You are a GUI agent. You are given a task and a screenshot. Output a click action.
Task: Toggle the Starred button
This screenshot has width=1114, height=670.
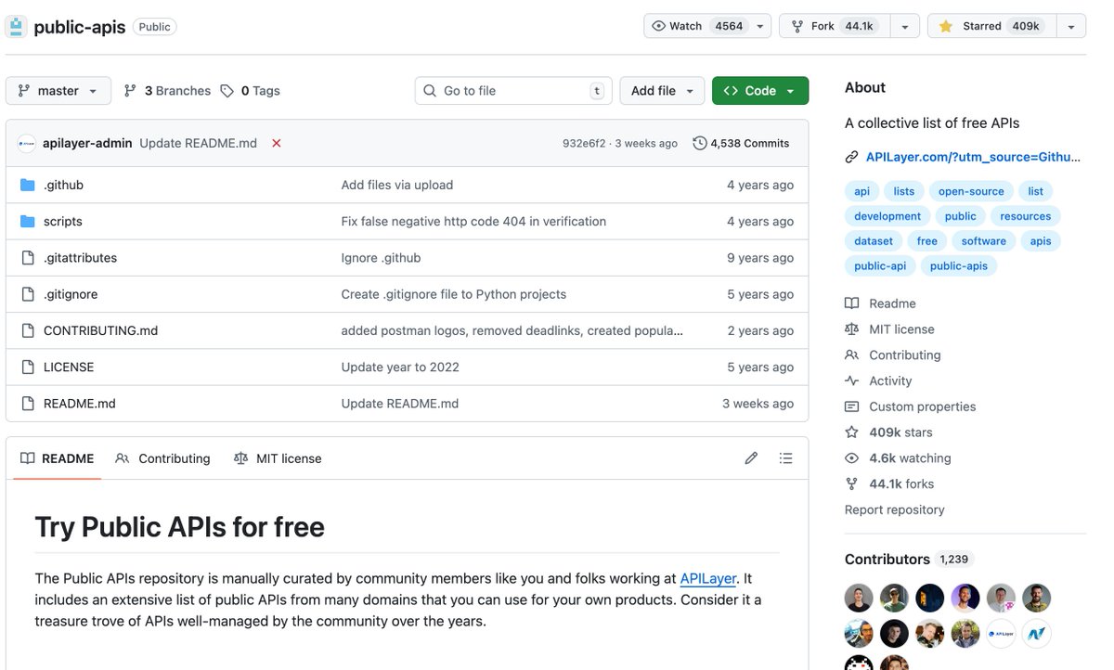tap(992, 26)
